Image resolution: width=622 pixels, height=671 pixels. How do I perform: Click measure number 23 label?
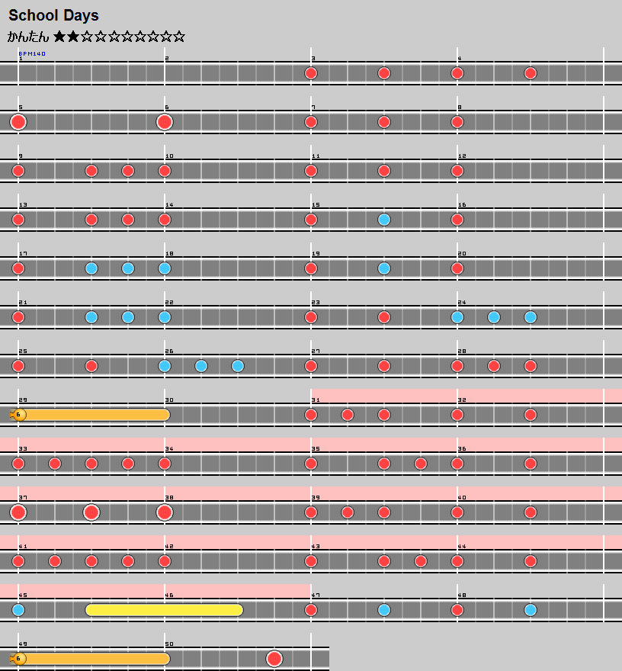[316, 303]
